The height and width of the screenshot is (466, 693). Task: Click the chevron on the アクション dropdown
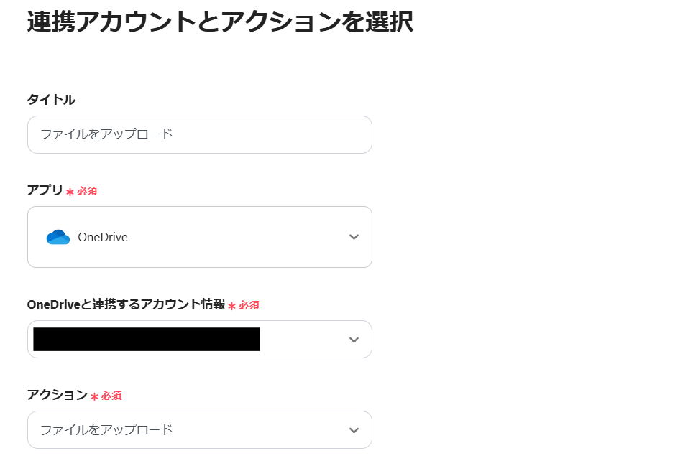354,429
